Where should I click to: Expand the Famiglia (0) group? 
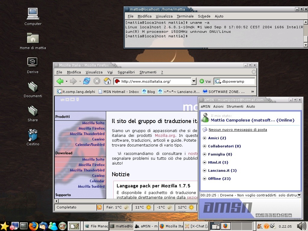pyautogui.click(x=205, y=154)
